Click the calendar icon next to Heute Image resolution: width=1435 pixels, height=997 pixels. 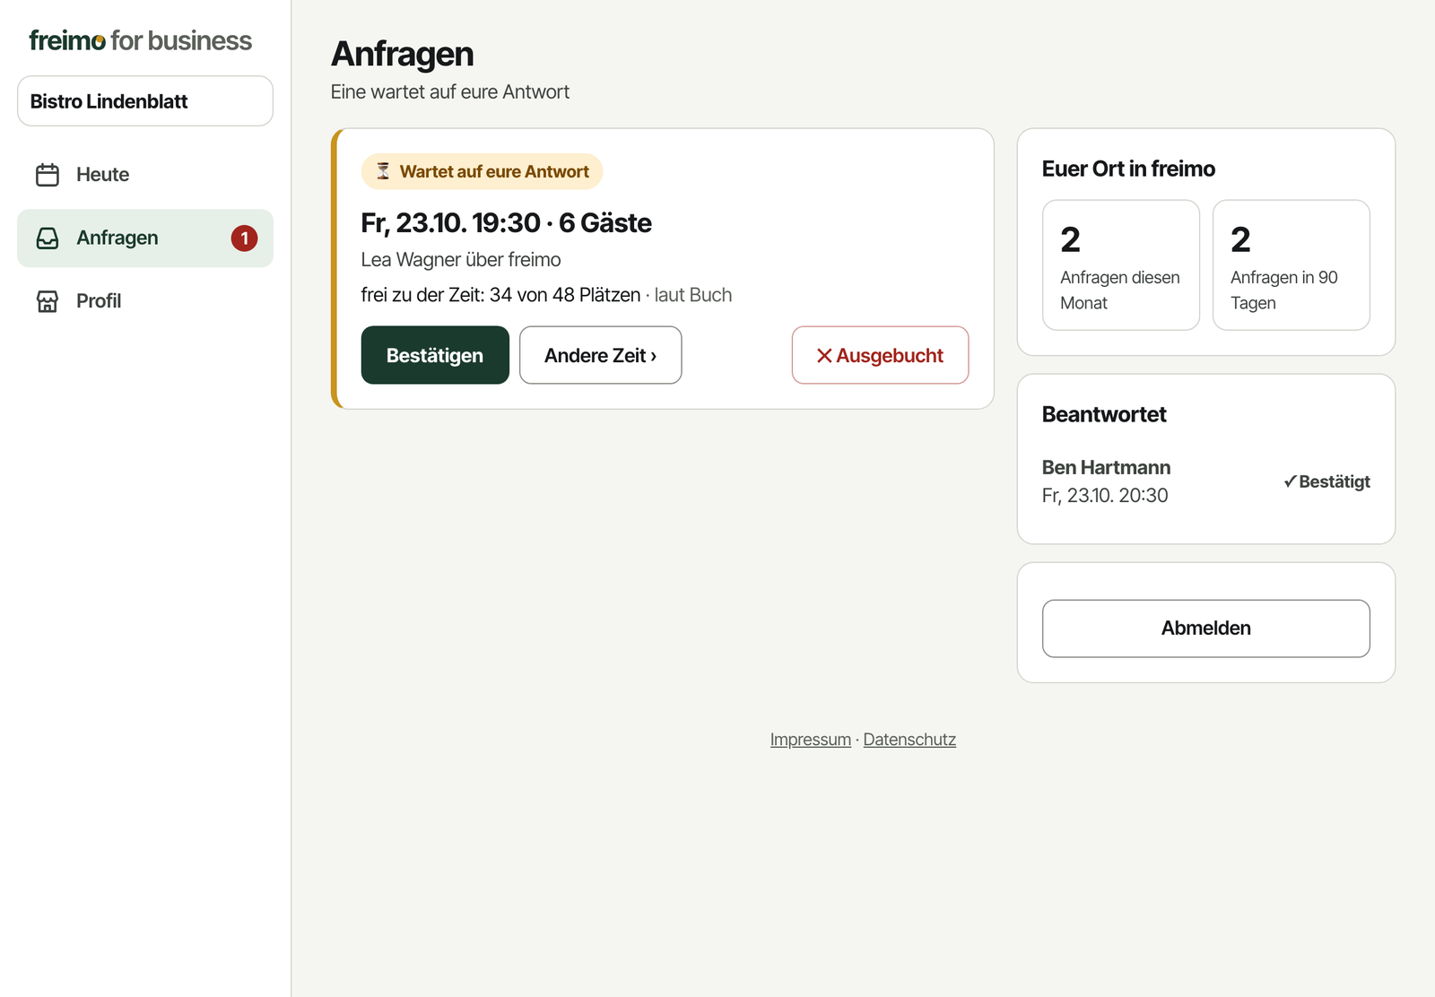[x=48, y=175]
